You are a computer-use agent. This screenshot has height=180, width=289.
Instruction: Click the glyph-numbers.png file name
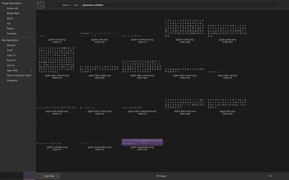click(57, 147)
